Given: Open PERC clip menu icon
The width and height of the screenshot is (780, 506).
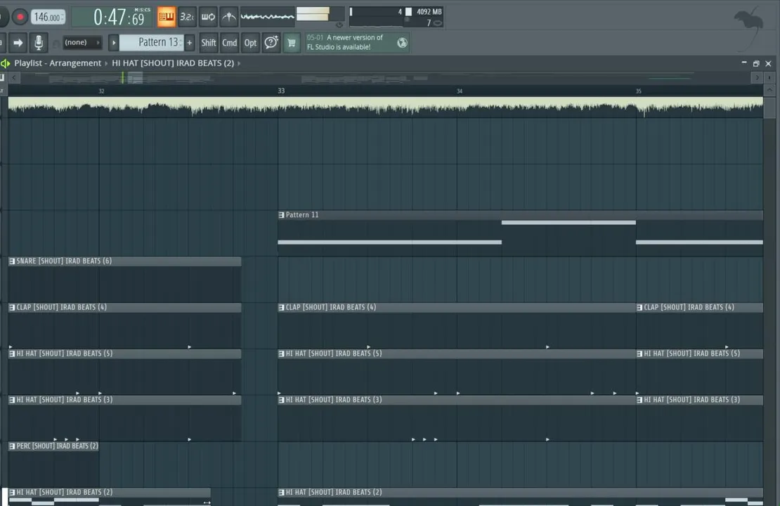Looking at the screenshot, I should tap(12, 446).
